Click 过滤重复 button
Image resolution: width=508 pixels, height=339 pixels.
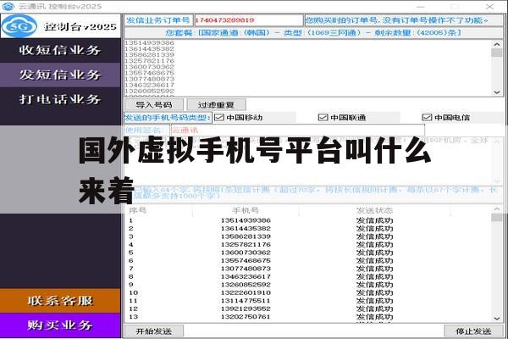point(216,105)
